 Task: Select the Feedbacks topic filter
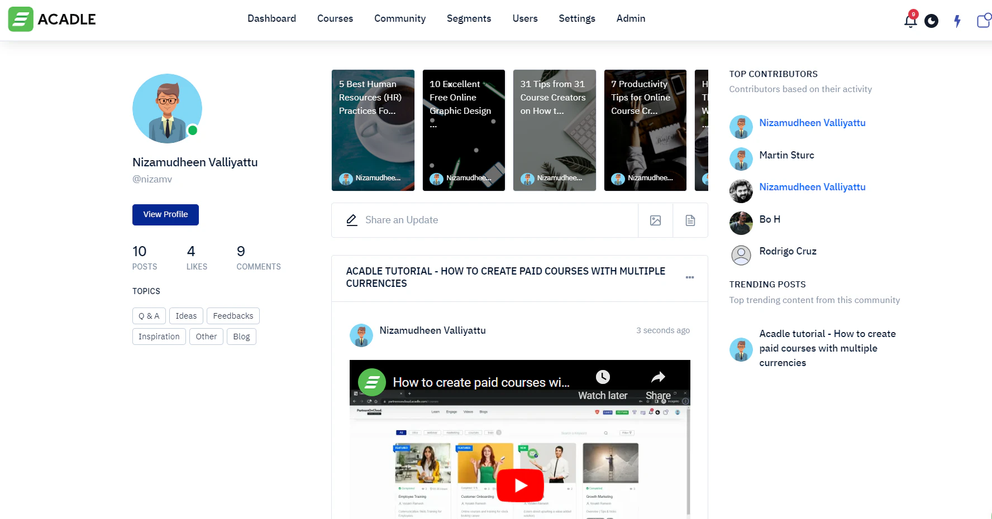click(x=233, y=315)
